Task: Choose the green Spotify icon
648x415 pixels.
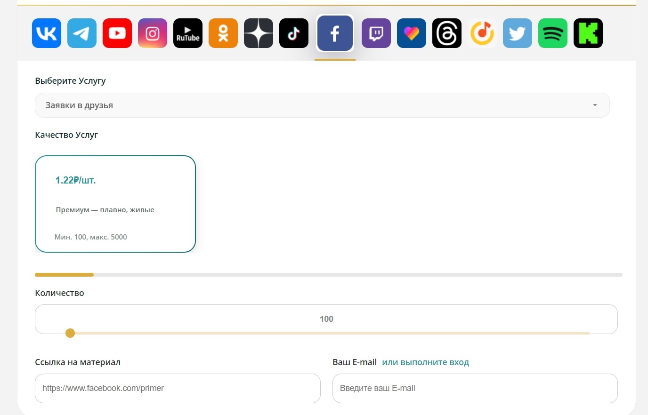Action: click(553, 33)
